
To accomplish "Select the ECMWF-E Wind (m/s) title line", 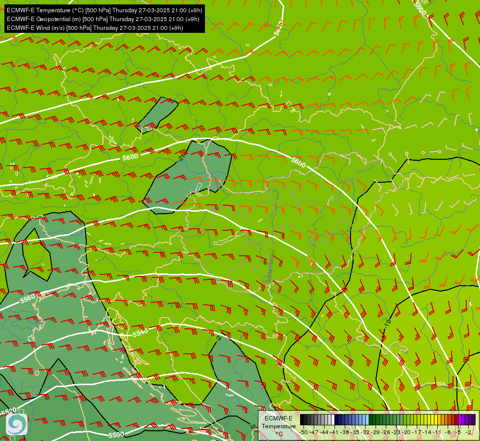I will [95, 28].
